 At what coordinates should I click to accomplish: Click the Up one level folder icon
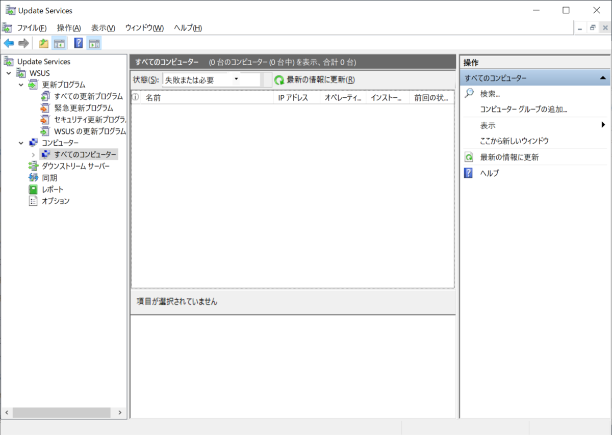pyautogui.click(x=44, y=43)
